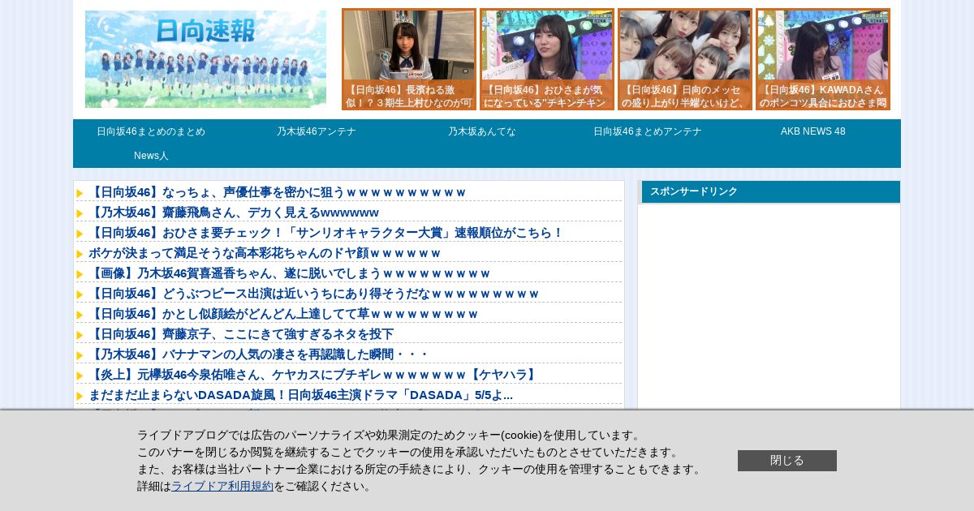Screen dimensions: 974x511
Task: Select 乃木坂あんてな in navigation bar
Action: point(482,131)
